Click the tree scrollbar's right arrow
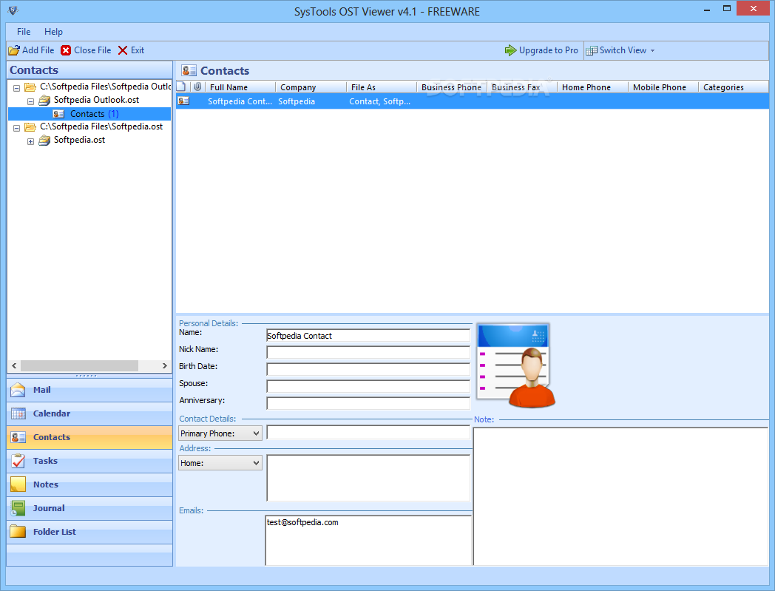This screenshot has height=591, width=775. point(165,366)
